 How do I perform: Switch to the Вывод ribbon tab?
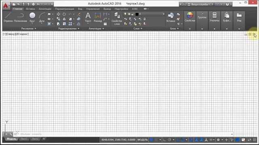[107, 9]
